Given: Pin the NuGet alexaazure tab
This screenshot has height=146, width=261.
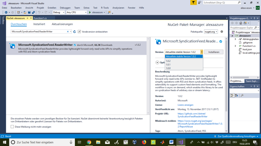Looking at the screenshot, I should (28, 18).
